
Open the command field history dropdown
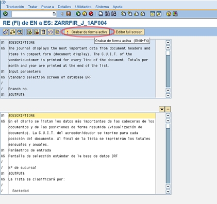point(54,14)
